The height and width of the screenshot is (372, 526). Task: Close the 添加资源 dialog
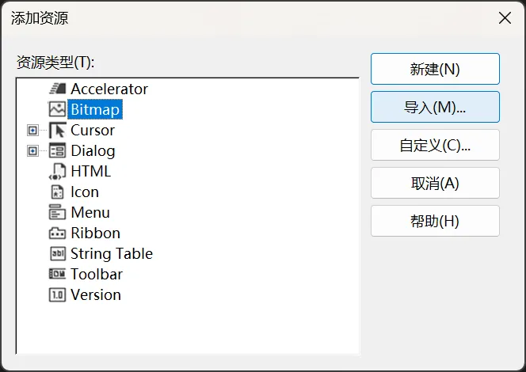(505, 18)
